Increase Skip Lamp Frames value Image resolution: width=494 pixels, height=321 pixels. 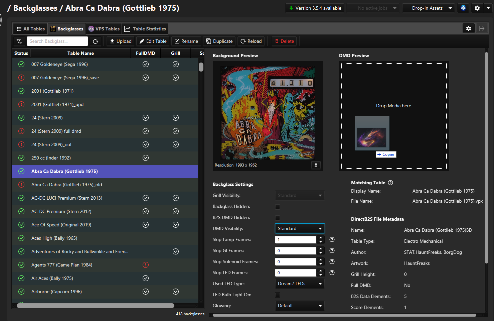(321, 238)
